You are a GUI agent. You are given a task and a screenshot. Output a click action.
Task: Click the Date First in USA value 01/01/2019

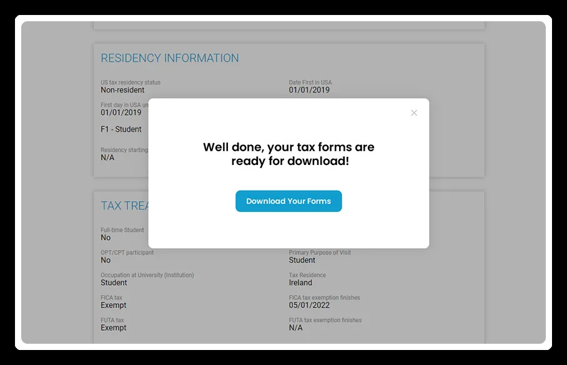click(x=309, y=90)
